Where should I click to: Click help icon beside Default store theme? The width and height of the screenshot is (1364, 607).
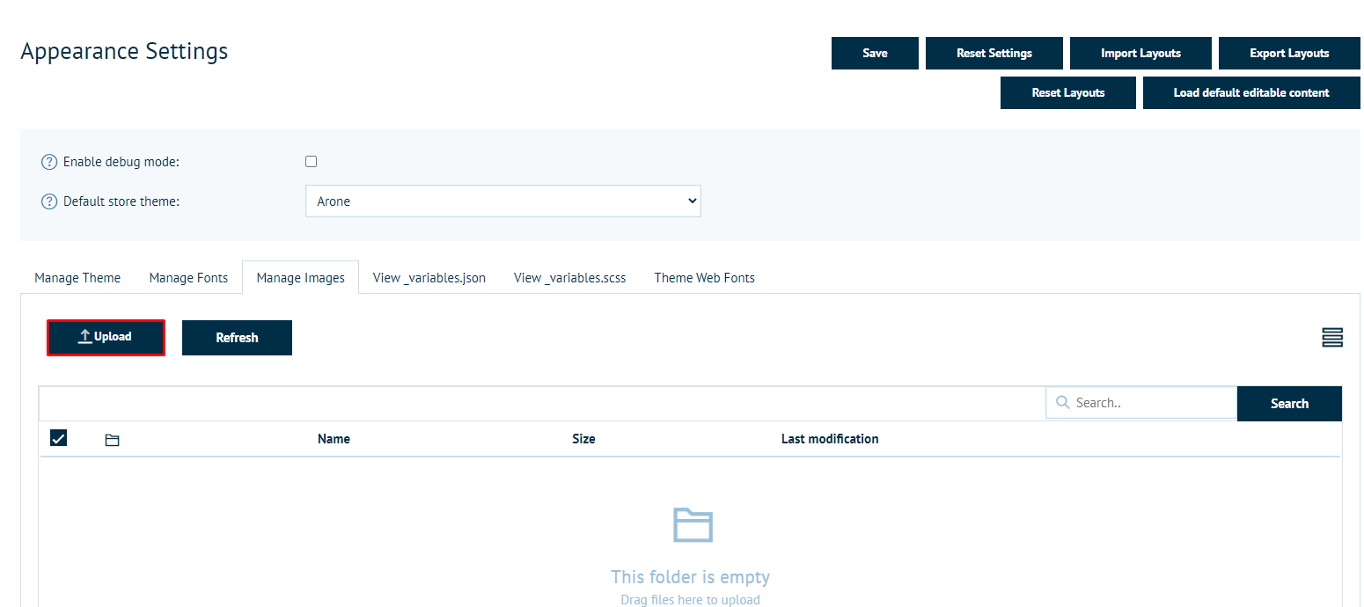49,201
